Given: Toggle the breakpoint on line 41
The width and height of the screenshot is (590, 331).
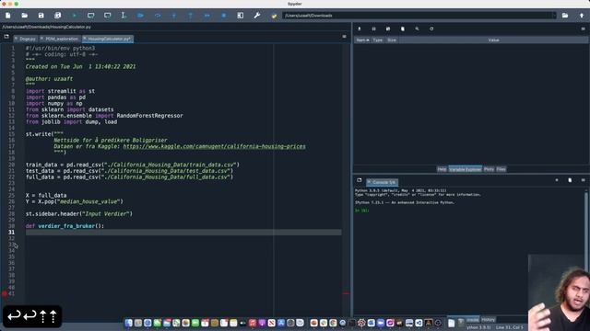Looking at the screenshot, I should point(5,293).
